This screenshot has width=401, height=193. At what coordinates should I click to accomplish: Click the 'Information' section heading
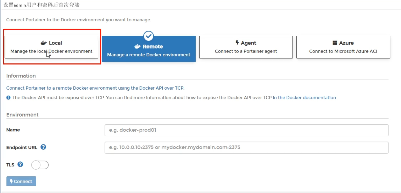tap(21, 76)
